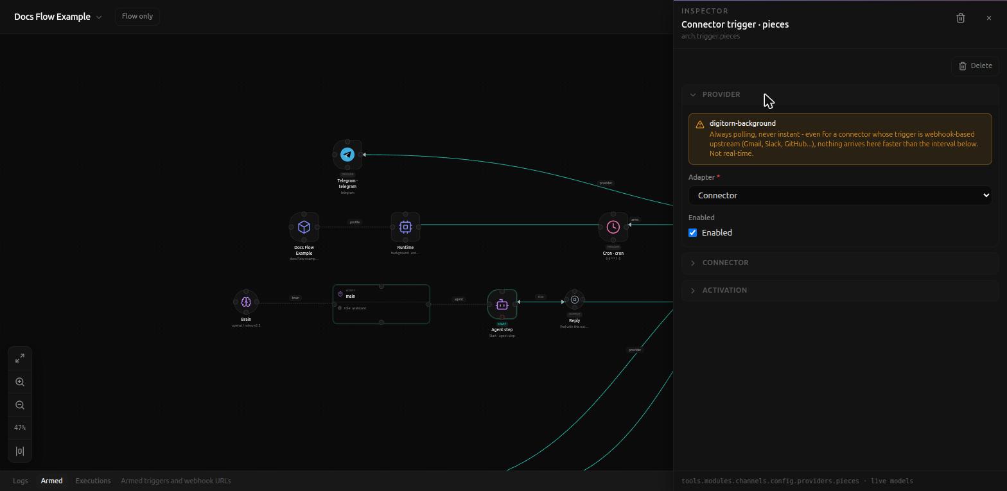Switch to the Armed tab

click(x=52, y=481)
